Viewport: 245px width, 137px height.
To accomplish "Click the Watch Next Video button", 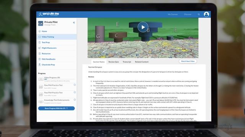I will 188,61.
